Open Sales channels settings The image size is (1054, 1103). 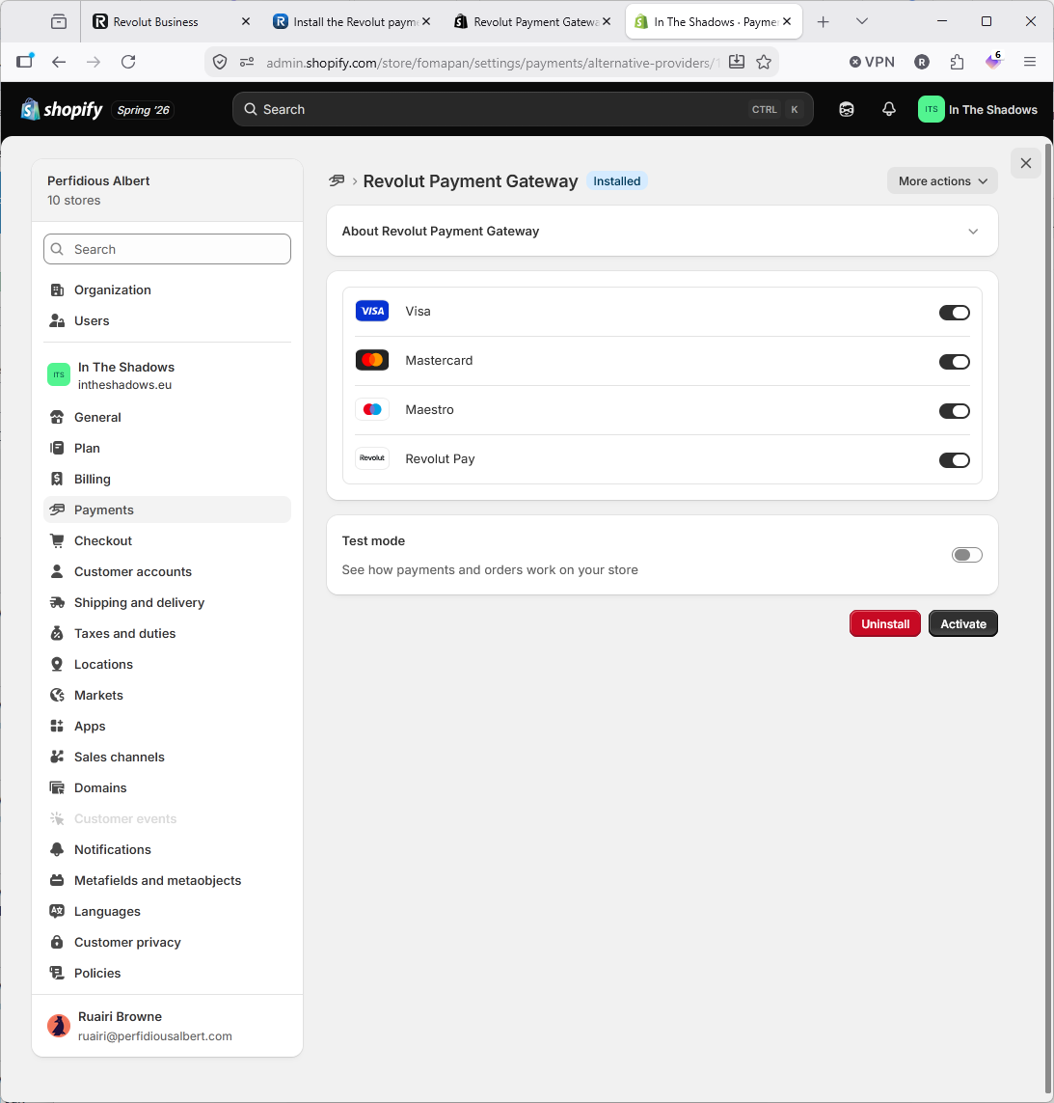click(168, 757)
